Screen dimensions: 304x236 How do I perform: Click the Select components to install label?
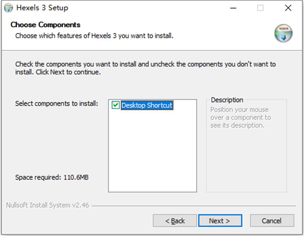[x=56, y=104]
